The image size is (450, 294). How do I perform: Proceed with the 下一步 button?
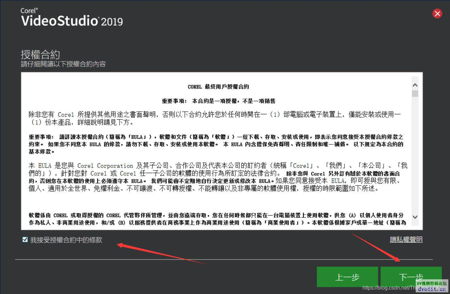pyautogui.click(x=411, y=277)
